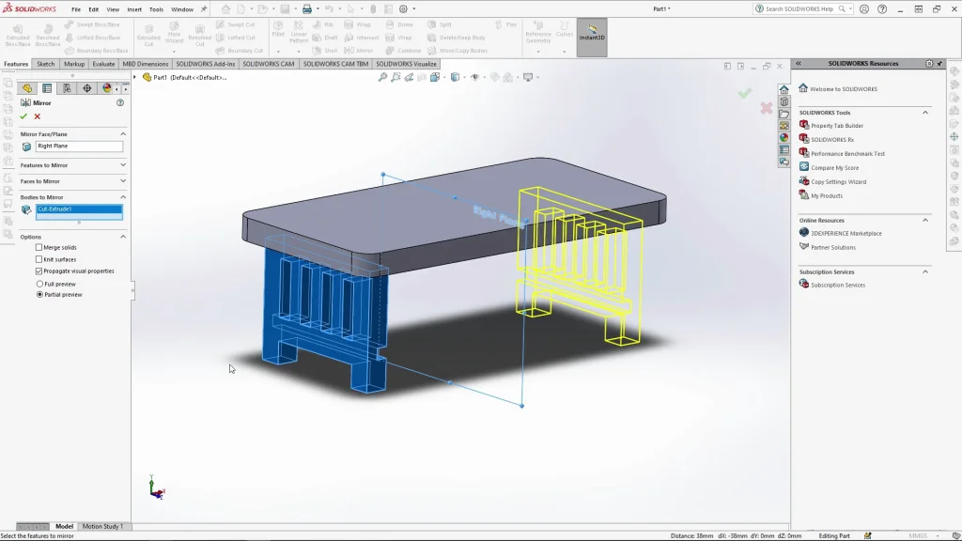Viewport: 962px width, 541px height.
Task: Open the Appearances tab in the task pane
Action: coord(784,137)
